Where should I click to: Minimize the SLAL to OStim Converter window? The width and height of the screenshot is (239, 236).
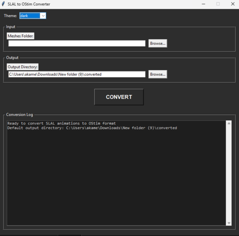(x=204, y=4)
